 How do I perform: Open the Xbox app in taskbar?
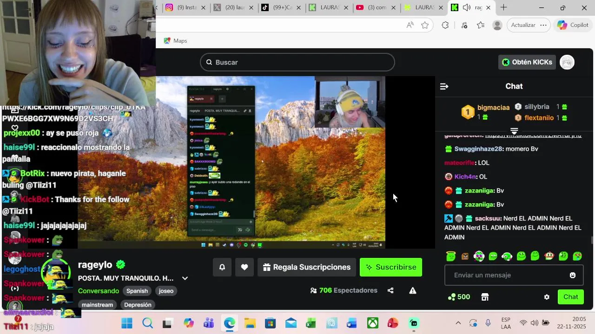[x=373, y=323]
